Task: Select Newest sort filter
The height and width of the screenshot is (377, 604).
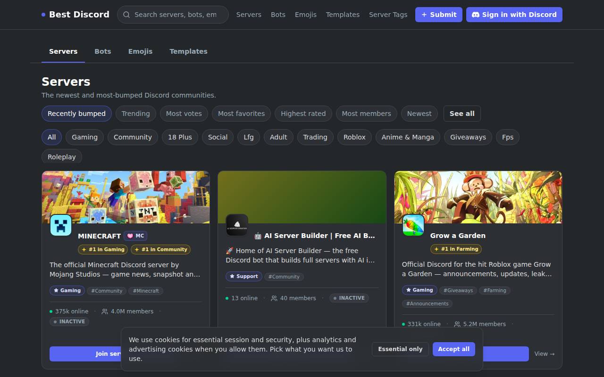Action: (419, 114)
